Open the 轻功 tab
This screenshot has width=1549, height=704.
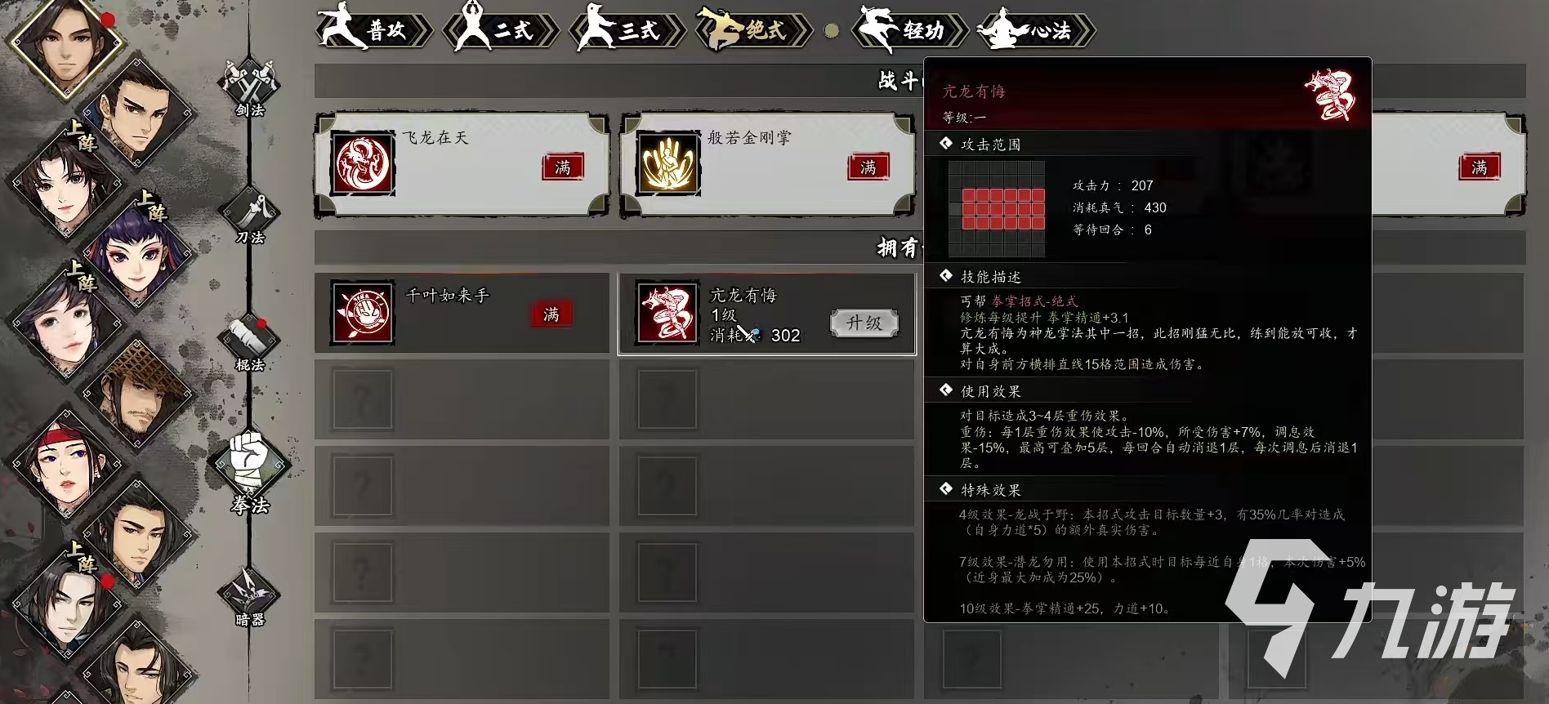[910, 29]
